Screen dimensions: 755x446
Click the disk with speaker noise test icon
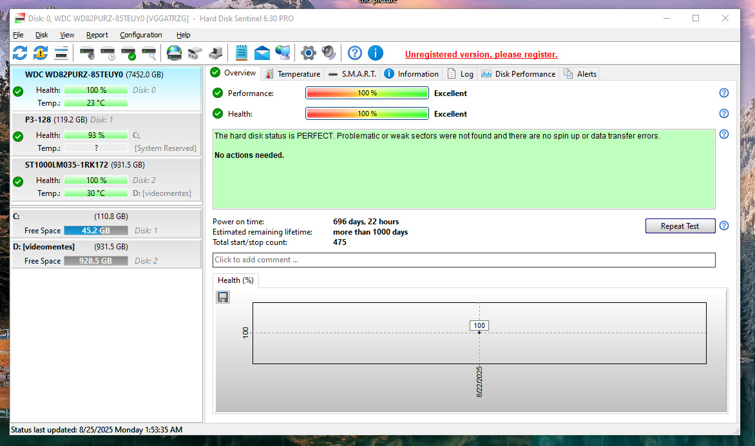click(87, 53)
